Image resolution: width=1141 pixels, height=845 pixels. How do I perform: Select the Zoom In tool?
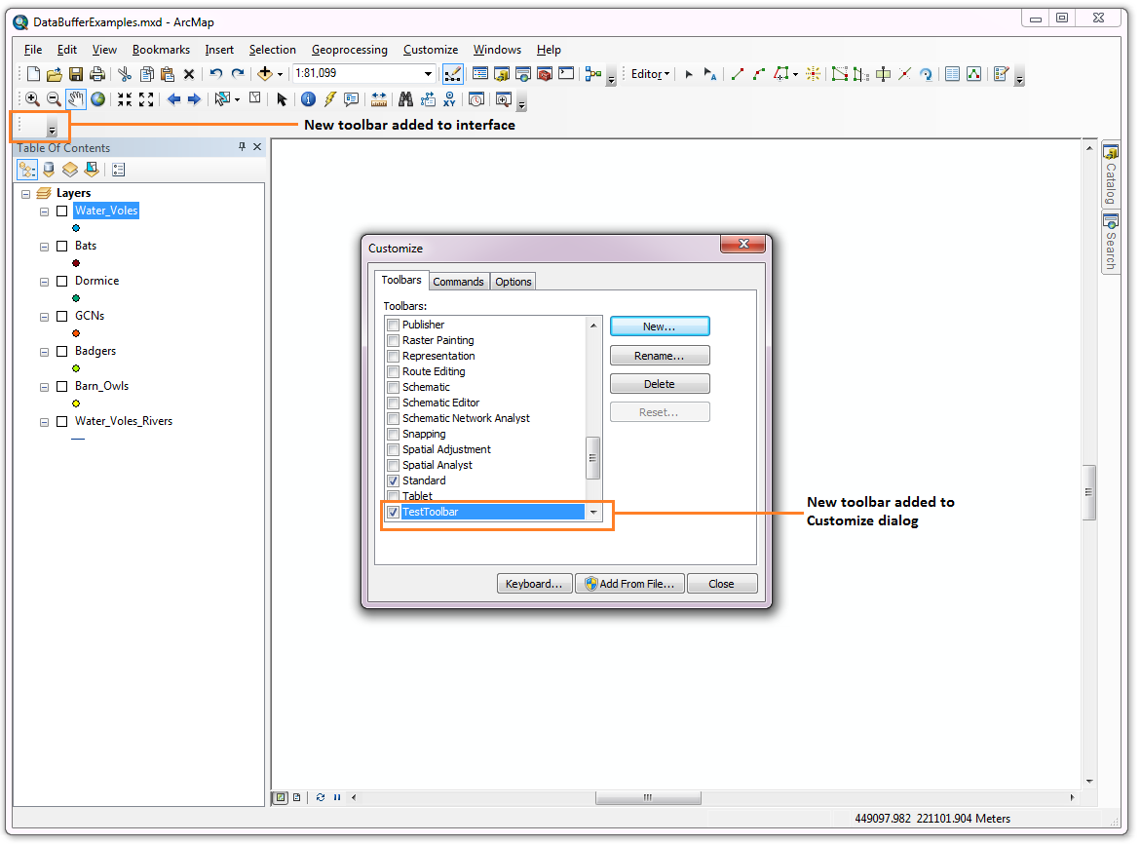[x=32, y=99]
